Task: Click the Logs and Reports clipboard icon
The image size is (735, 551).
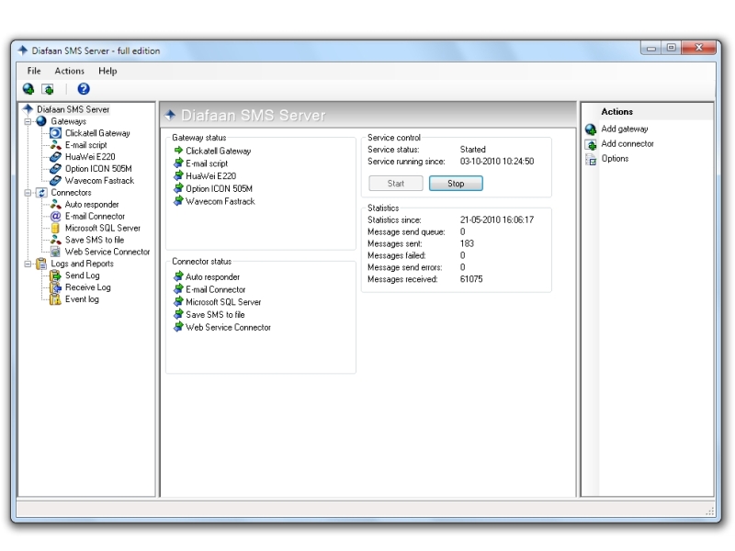Action: tap(41, 264)
